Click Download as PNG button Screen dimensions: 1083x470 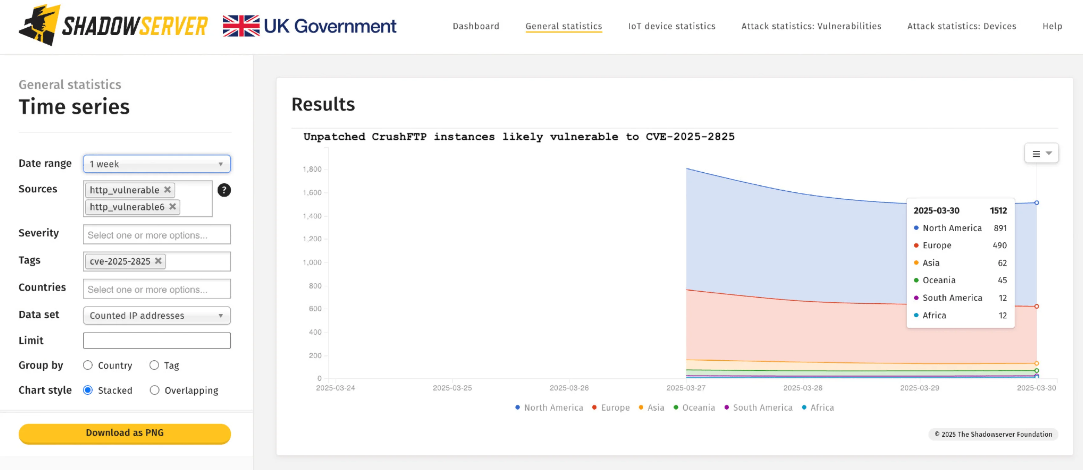(125, 433)
